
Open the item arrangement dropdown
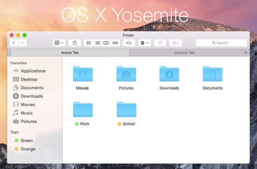(x=59, y=43)
